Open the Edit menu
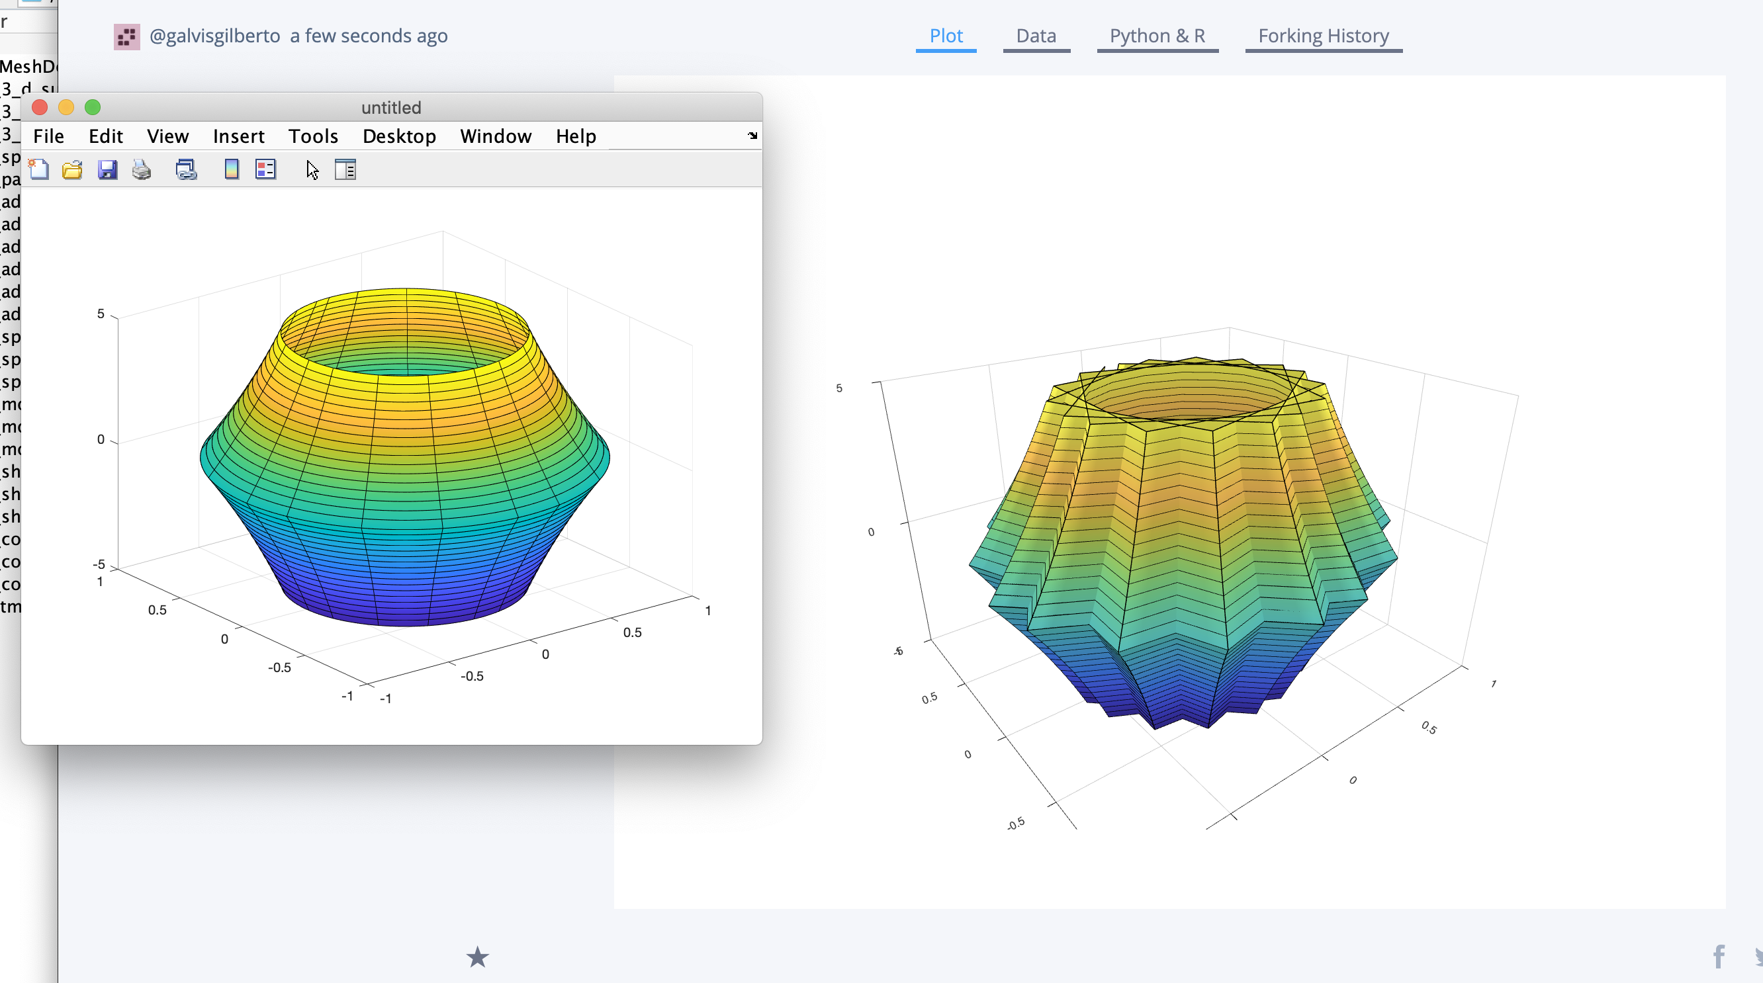Image resolution: width=1763 pixels, height=983 pixels. pos(105,136)
